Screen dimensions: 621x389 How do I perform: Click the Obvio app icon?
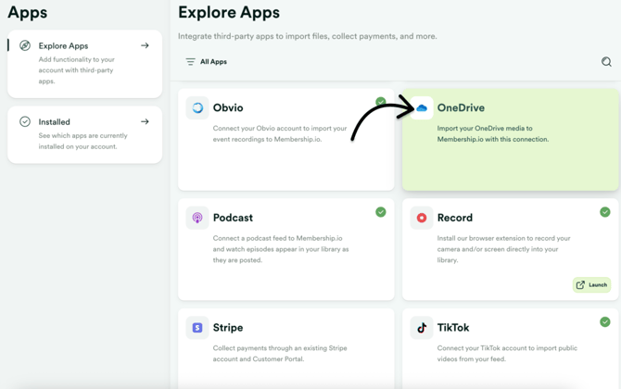click(x=197, y=107)
